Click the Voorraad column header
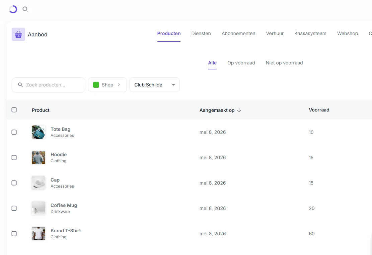Image resolution: width=372 pixels, height=255 pixels. 319,110
